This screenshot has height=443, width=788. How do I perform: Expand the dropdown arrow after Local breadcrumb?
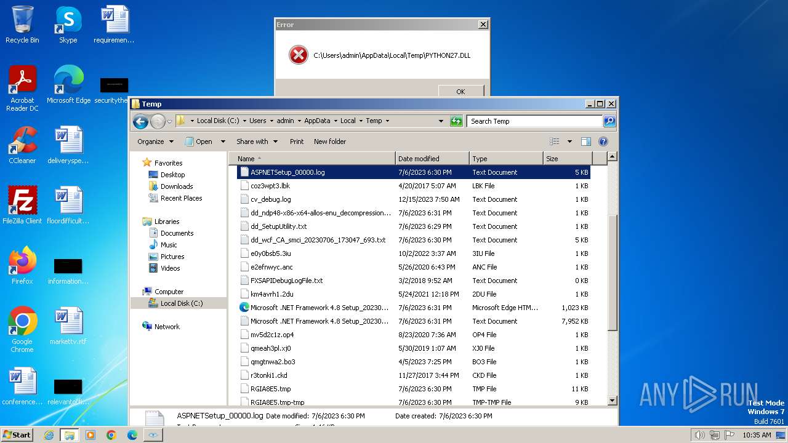coord(360,121)
